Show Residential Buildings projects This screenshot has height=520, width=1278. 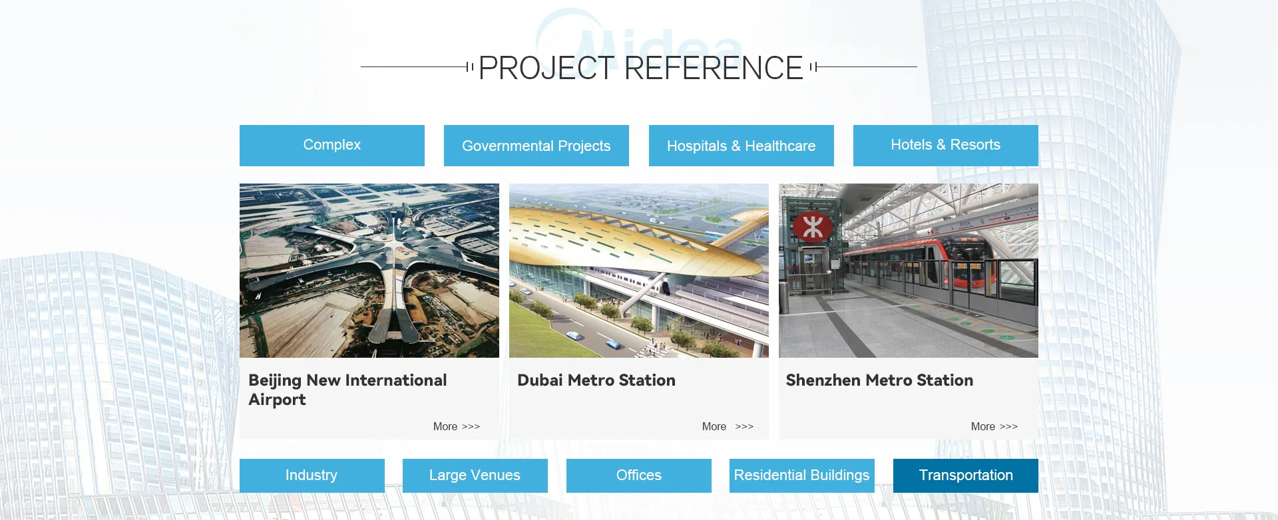click(x=801, y=475)
